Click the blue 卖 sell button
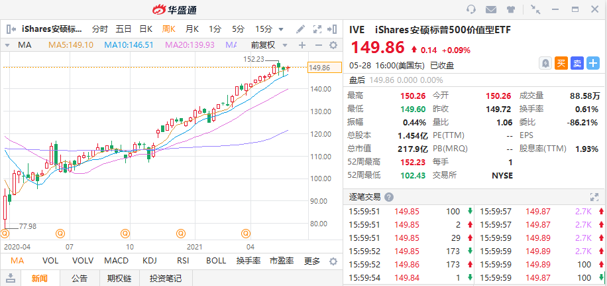The width and height of the screenshot is (607, 286). point(577,63)
